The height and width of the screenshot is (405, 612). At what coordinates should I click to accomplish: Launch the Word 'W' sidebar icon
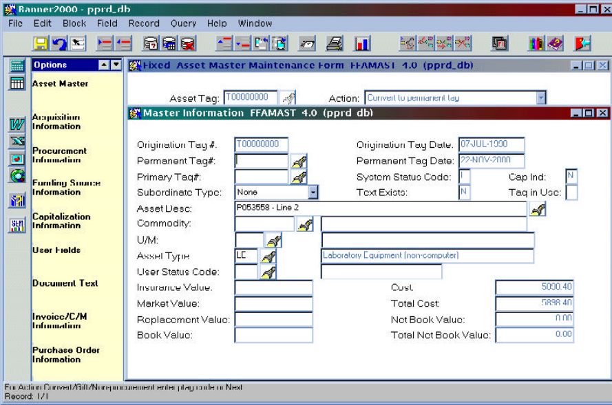point(17,124)
